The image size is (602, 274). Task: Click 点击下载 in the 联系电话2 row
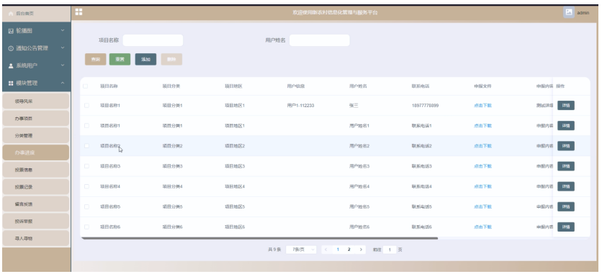click(482, 146)
